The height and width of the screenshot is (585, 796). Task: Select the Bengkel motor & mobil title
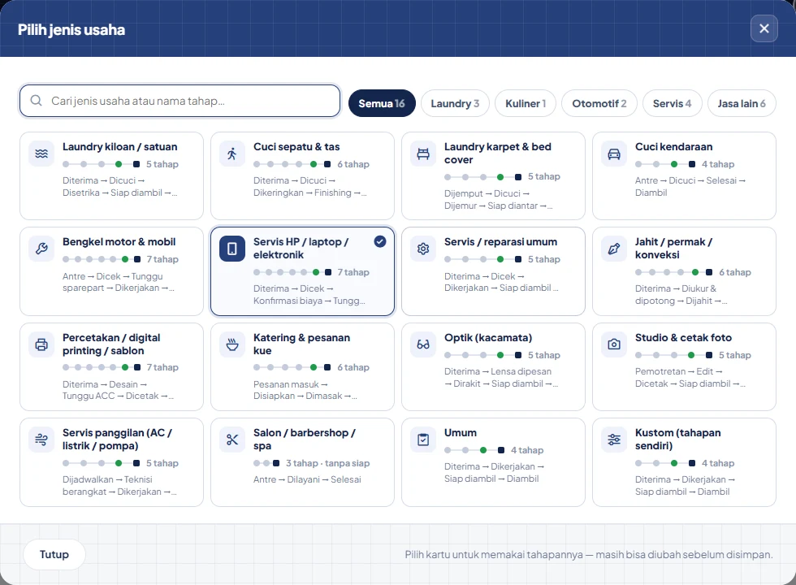coord(119,242)
